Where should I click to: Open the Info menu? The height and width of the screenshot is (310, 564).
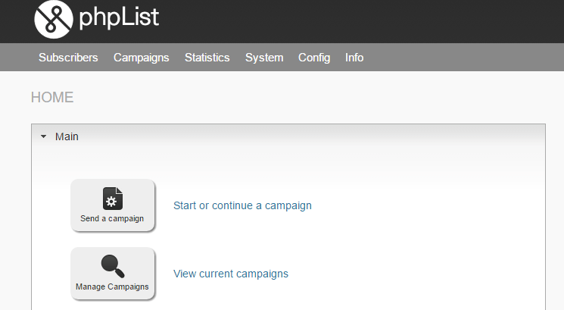tap(354, 58)
